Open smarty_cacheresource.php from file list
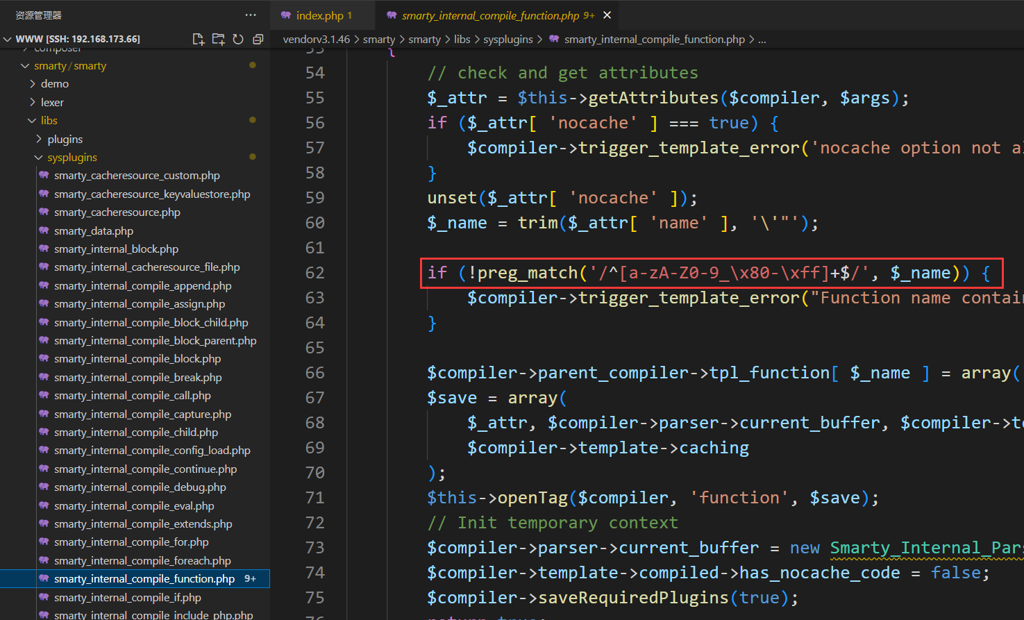The width and height of the screenshot is (1024, 620). click(x=117, y=212)
